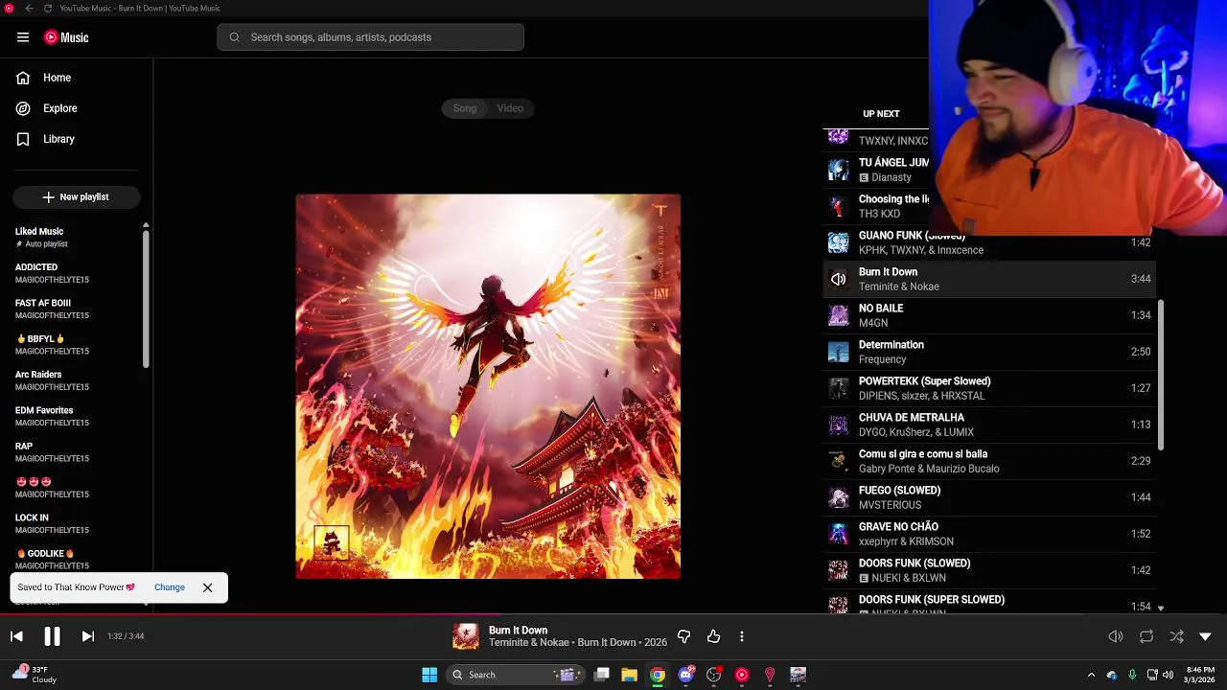Focus the Search songs, albums, artists field
The image size is (1227, 690).
click(370, 37)
